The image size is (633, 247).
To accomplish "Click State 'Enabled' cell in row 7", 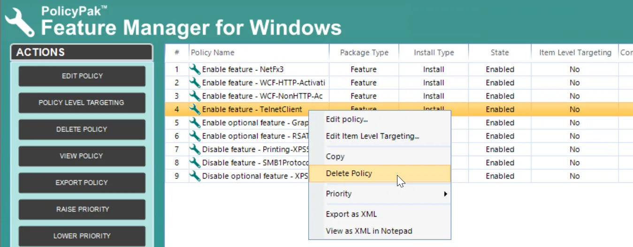I will pos(500,149).
